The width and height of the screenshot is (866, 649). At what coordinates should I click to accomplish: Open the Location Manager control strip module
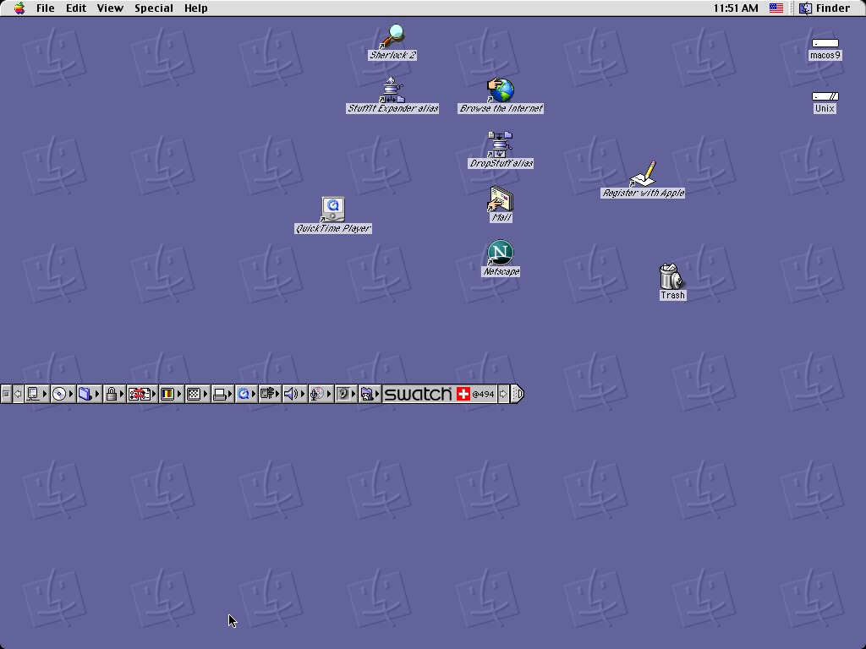tap(142, 394)
